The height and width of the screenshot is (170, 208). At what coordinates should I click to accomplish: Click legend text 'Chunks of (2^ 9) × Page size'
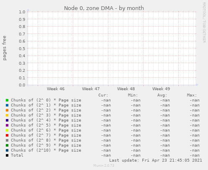(x=46, y=145)
